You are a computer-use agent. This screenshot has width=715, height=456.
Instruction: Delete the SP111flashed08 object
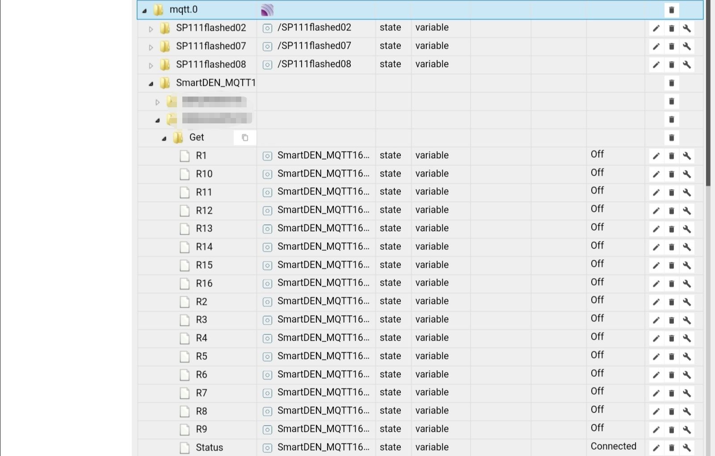pyautogui.click(x=671, y=64)
